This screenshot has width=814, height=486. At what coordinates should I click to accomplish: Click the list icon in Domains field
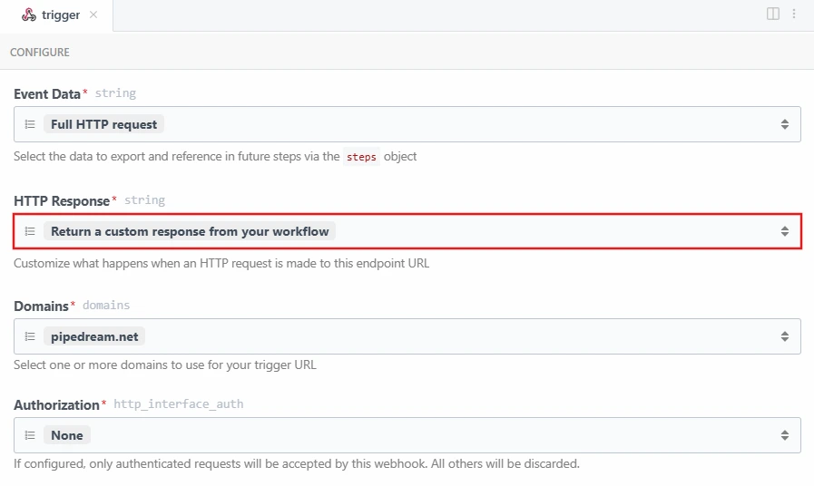point(30,336)
